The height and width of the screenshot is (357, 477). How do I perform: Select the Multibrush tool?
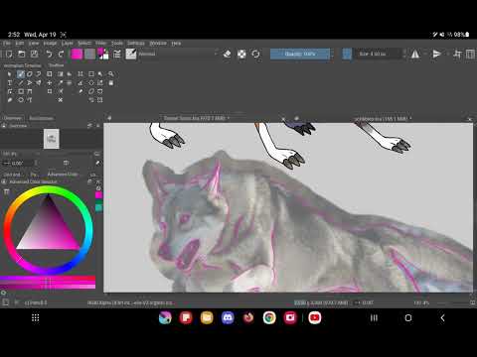click(x=39, y=83)
